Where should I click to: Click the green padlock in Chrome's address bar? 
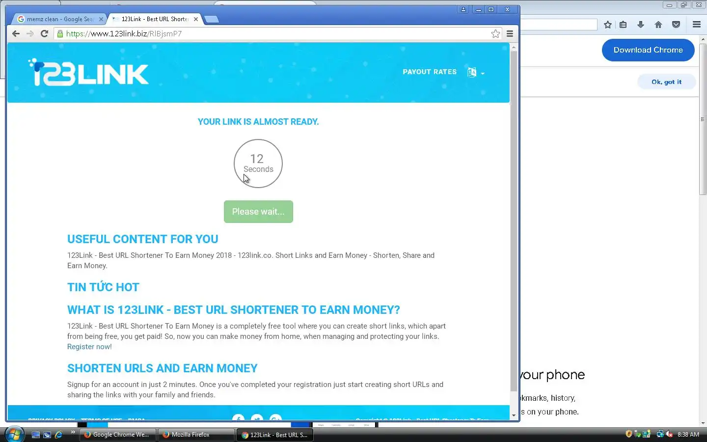[x=60, y=33]
